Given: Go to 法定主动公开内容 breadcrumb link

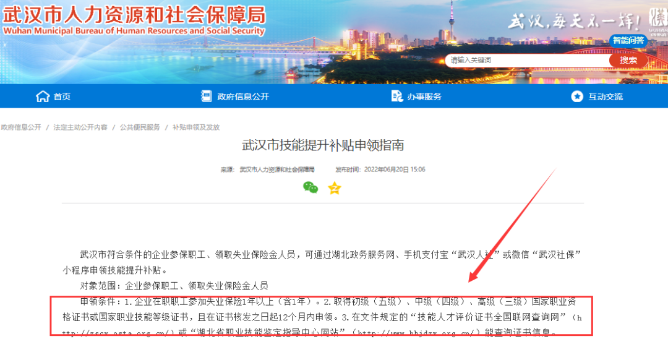Looking at the screenshot, I should click(x=80, y=127).
